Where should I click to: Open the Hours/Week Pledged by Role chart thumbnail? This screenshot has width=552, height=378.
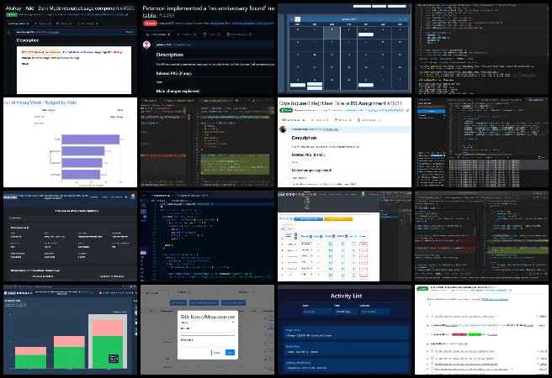tap(70, 142)
